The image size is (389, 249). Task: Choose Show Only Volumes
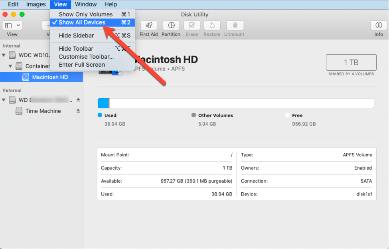tap(92, 14)
